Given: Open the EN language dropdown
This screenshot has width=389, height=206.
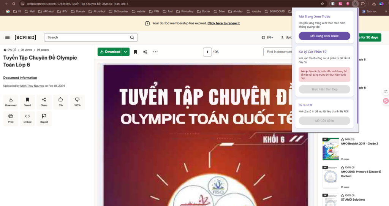Looking at the screenshot, I should tap(267, 38).
